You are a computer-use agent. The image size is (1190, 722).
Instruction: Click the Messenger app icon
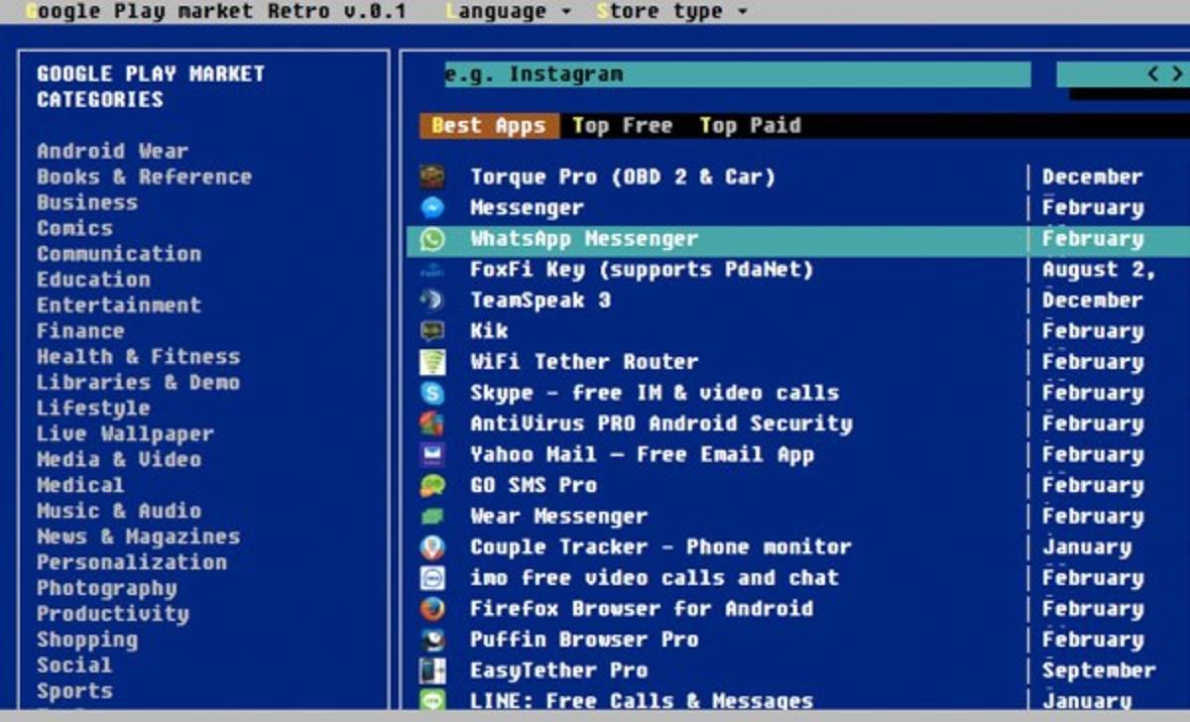[x=432, y=208]
